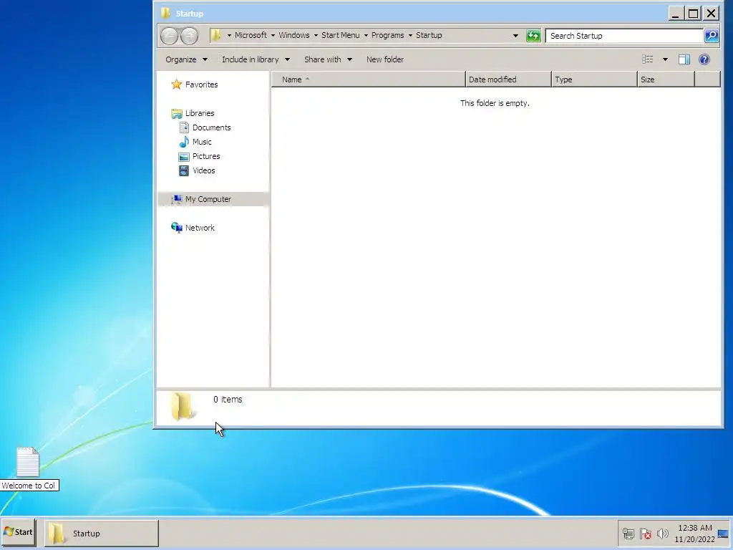Screen dimensions: 733x550
Task: Click the magnifier search icon in the search box
Action: point(712,36)
